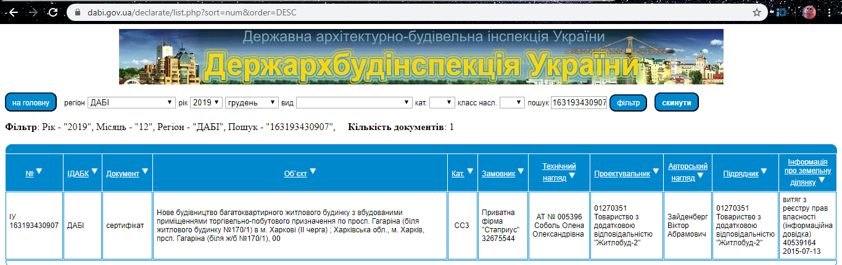The image size is (842, 265).
Task: Sort by Об'єкт column header
Action: [x=295, y=174]
